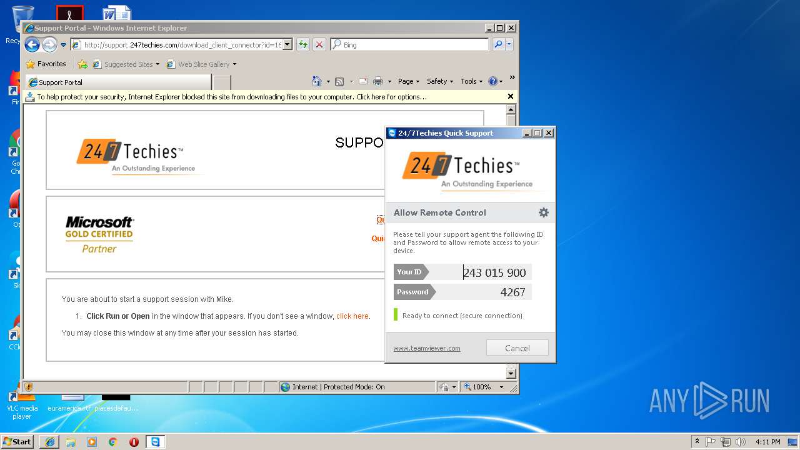Go forward with the IE Forward arrow
The width and height of the screenshot is (800, 450).
coord(49,44)
